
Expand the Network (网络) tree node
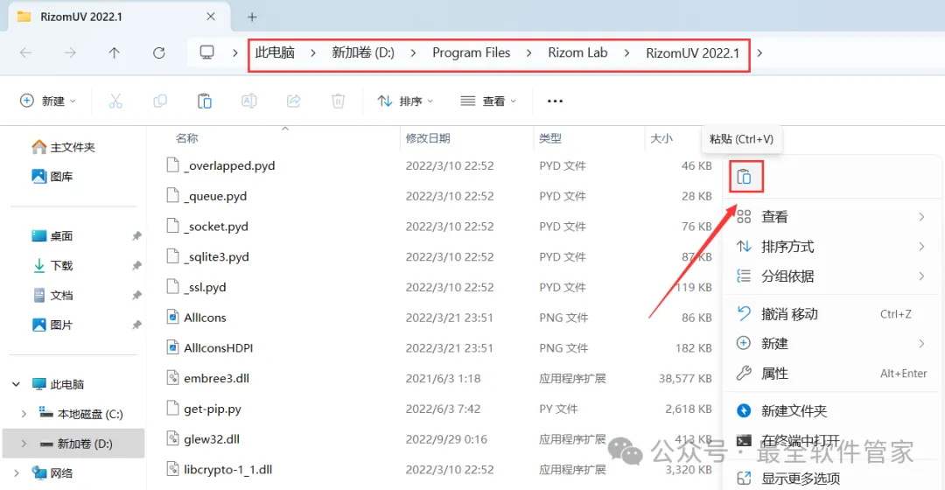click(x=17, y=473)
